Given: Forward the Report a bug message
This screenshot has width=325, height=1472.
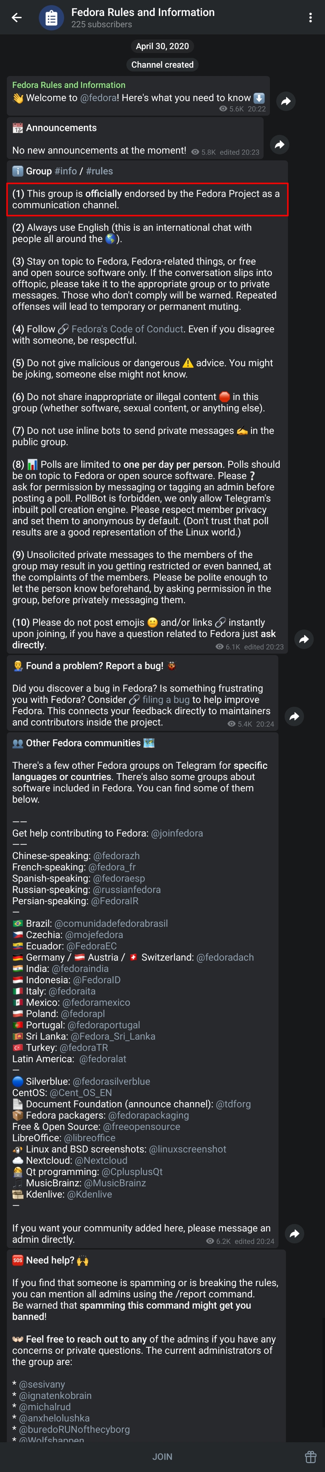Looking at the screenshot, I should tap(294, 716).
